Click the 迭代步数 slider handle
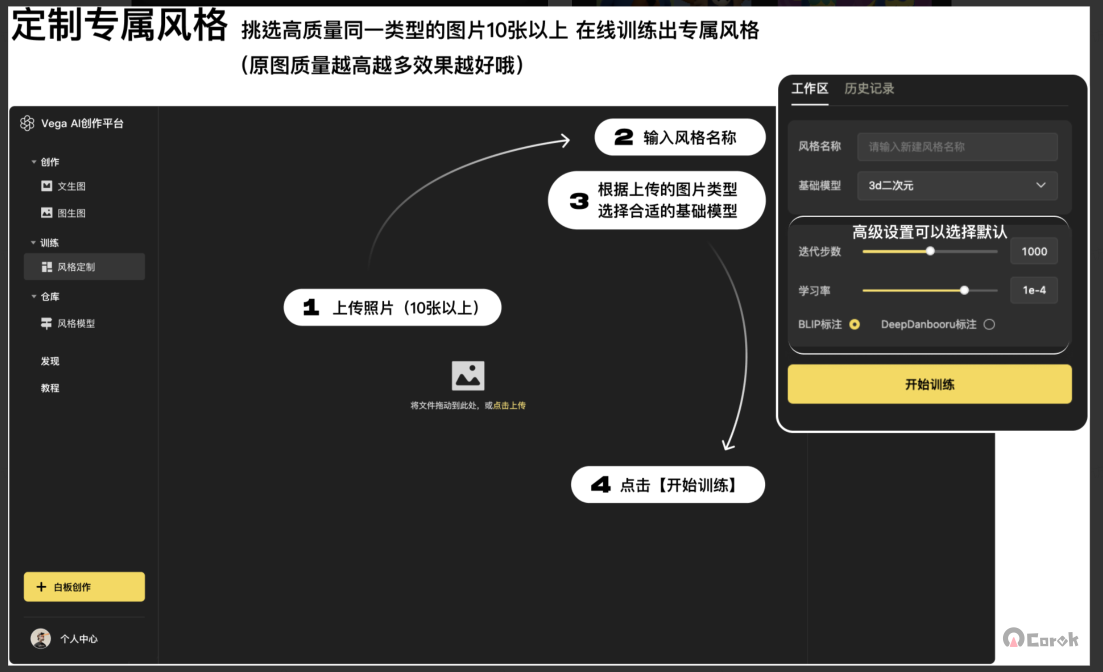 pyautogui.click(x=930, y=251)
